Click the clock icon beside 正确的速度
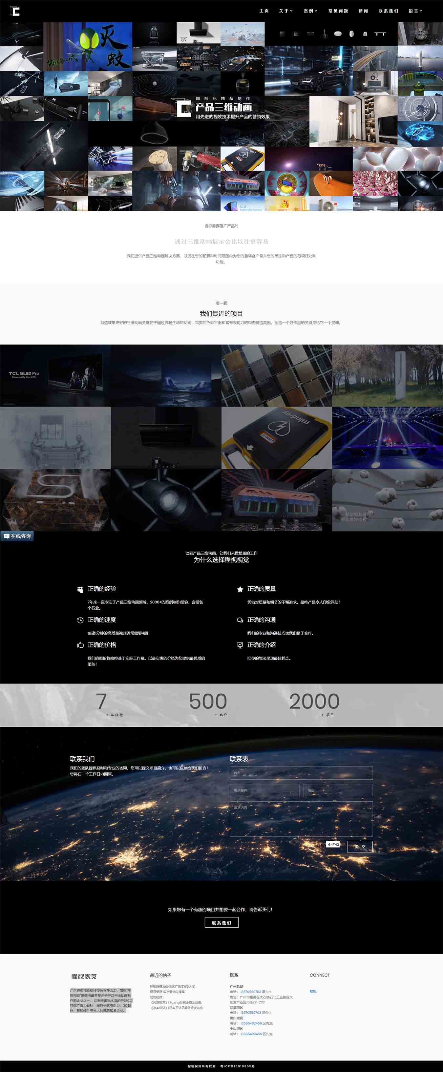 tap(80, 620)
